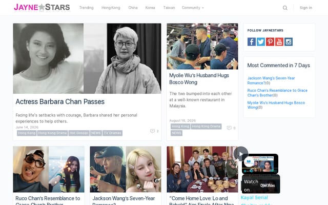This screenshot has width=328, height=205.
Task: Select Hot Gossip tag under Barbara Chan article
Action: click(x=79, y=133)
